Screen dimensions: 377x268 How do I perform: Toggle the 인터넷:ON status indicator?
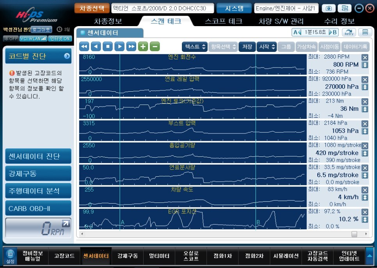click(x=60, y=39)
